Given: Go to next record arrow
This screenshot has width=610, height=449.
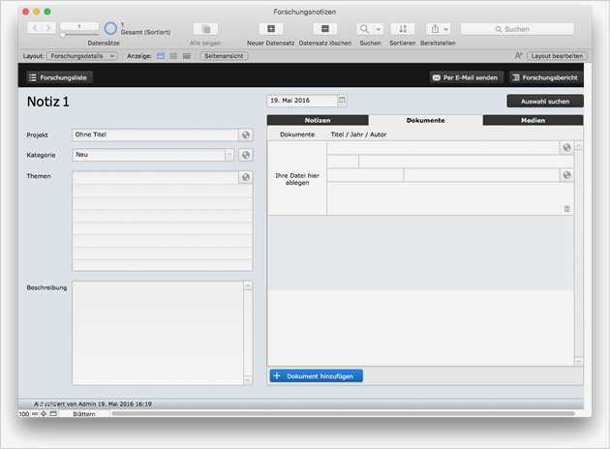Looking at the screenshot, I should pos(48,28).
